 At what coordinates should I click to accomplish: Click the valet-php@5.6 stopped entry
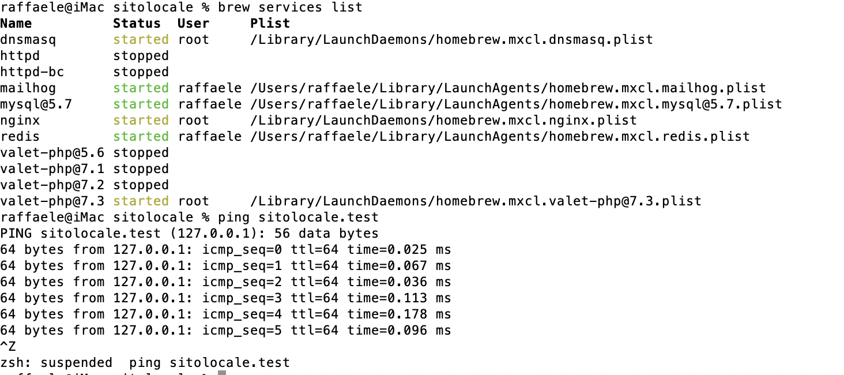84,153
